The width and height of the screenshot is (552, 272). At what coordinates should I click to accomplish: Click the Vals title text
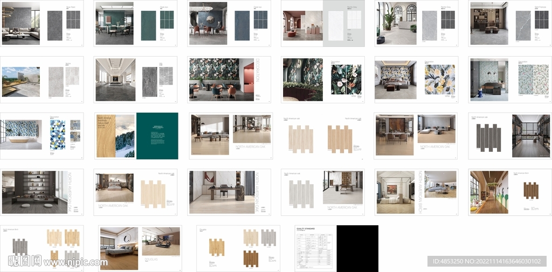click(x=161, y=64)
